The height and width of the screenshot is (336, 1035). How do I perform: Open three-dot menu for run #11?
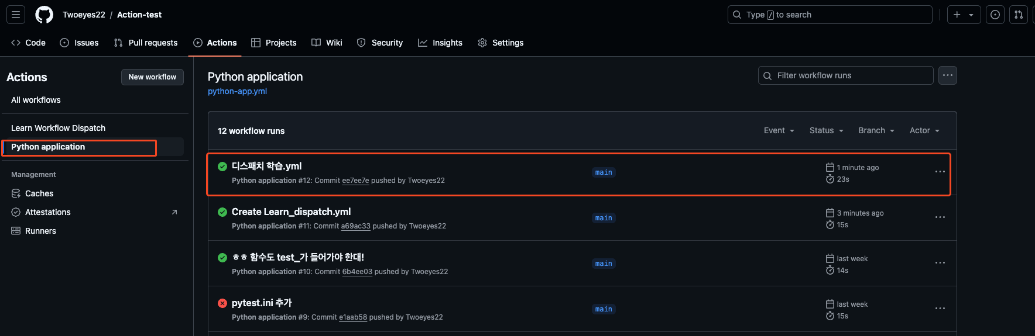[940, 217]
